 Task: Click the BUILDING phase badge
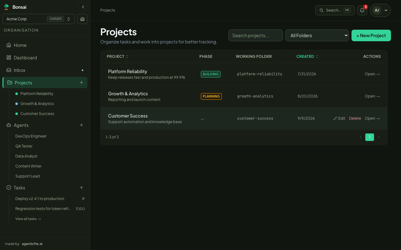coord(211,74)
